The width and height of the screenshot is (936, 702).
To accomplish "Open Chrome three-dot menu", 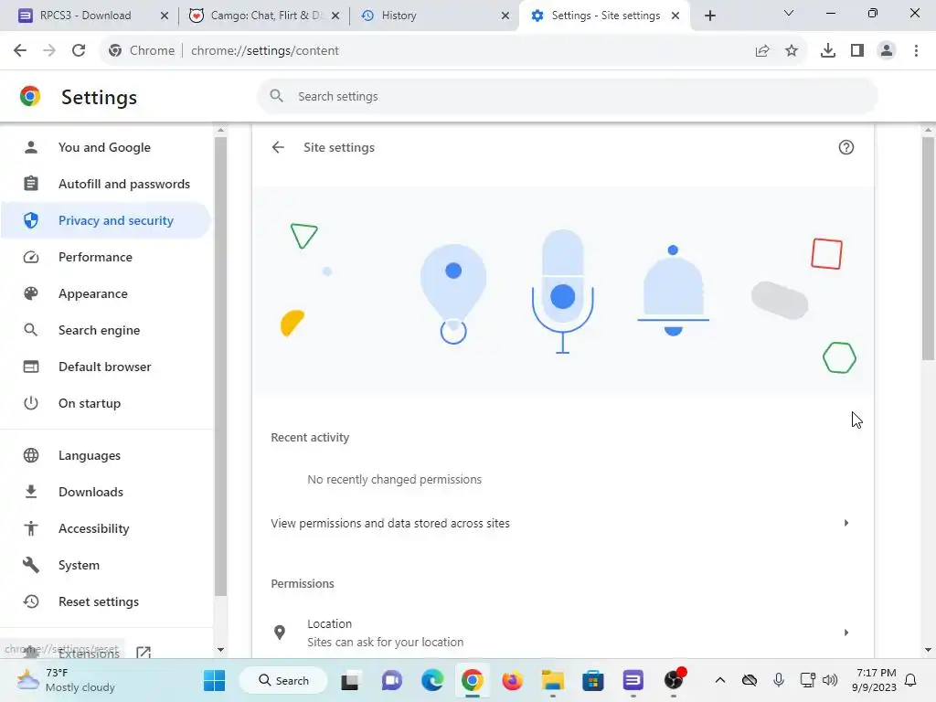I will pyautogui.click(x=916, y=51).
